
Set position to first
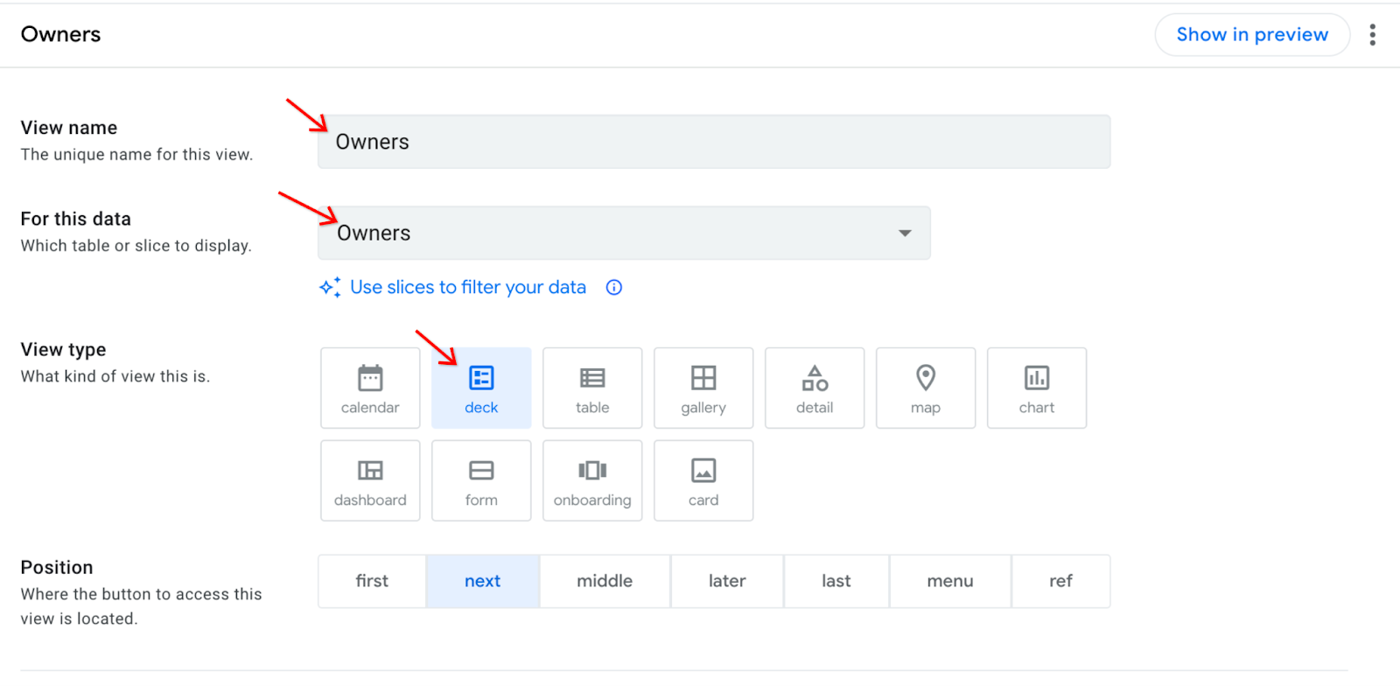(x=372, y=581)
